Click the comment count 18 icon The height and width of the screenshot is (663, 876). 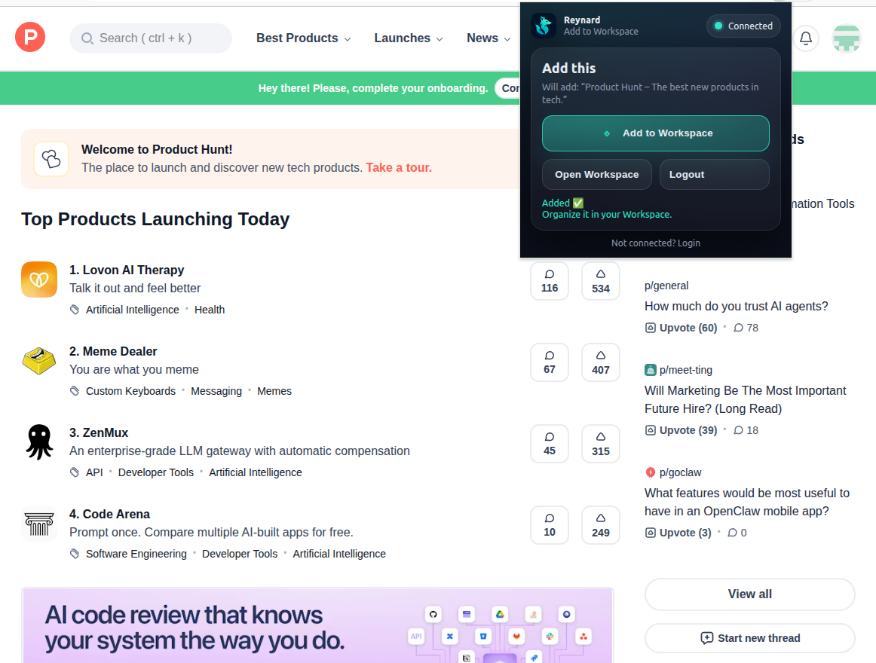click(x=738, y=430)
